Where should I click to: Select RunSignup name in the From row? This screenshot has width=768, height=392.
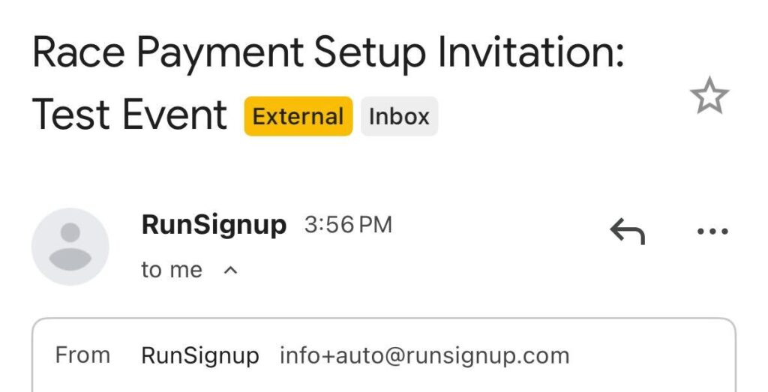tap(200, 355)
